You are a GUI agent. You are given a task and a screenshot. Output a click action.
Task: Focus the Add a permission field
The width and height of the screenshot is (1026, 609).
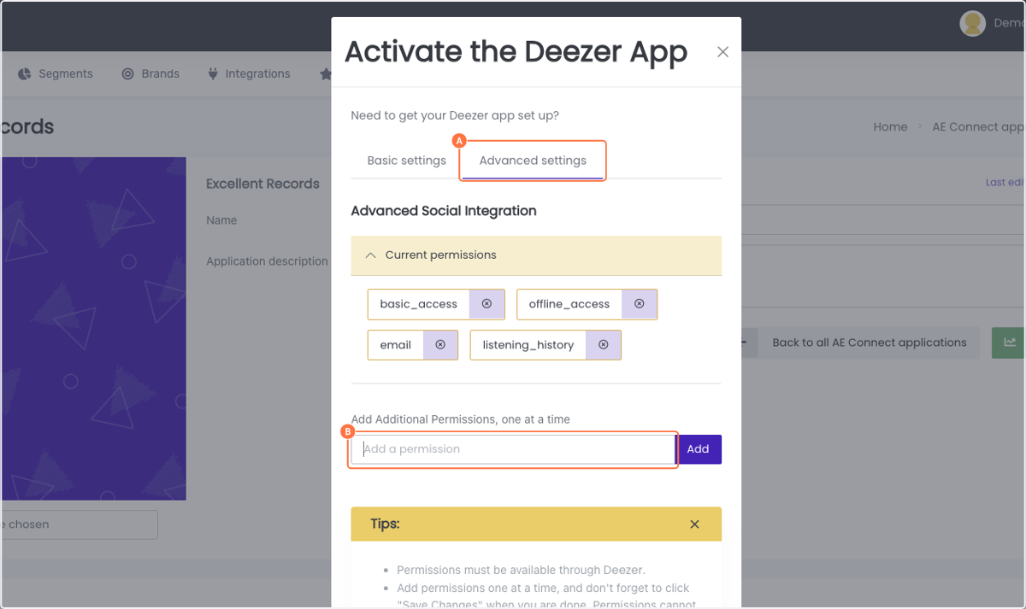[513, 449]
